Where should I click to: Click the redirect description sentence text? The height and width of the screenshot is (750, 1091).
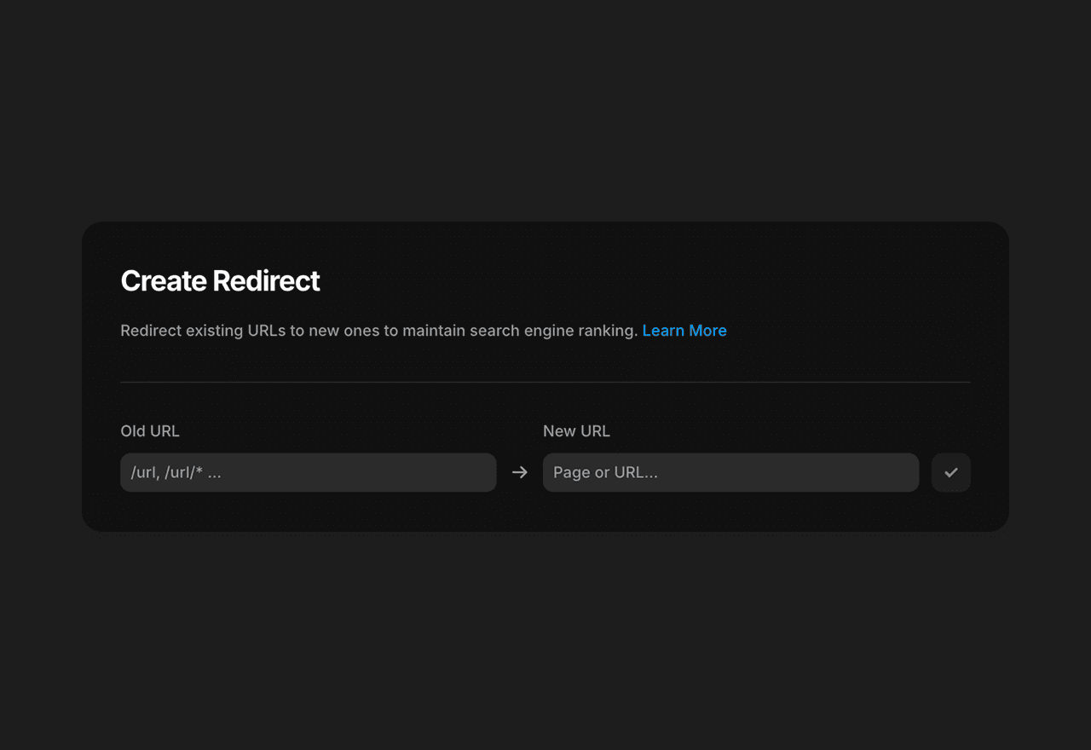point(379,331)
